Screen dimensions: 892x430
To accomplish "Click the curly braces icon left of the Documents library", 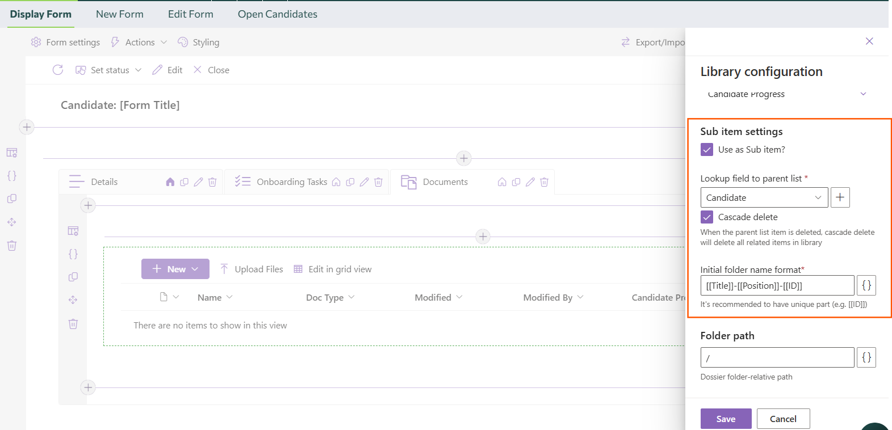I will 73,254.
